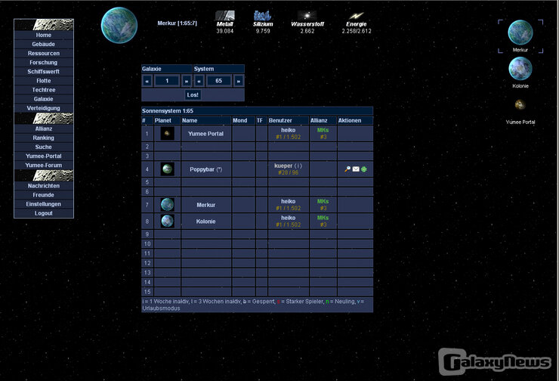The width and height of the screenshot is (559, 381).
Task: Click the System number input field
Action: click(219, 81)
